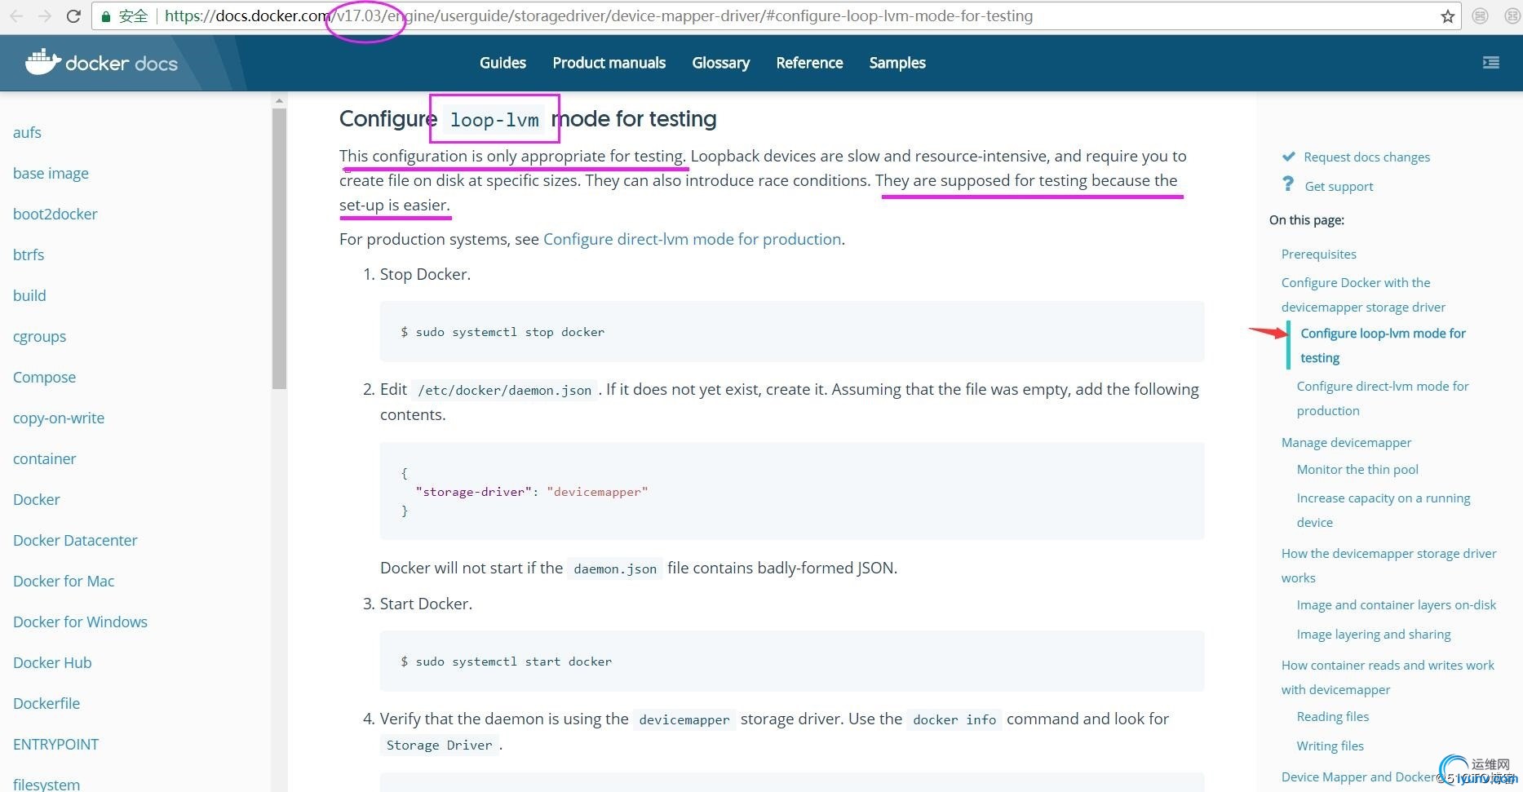Click the Get support link
The width and height of the screenshot is (1523, 792).
(x=1339, y=186)
